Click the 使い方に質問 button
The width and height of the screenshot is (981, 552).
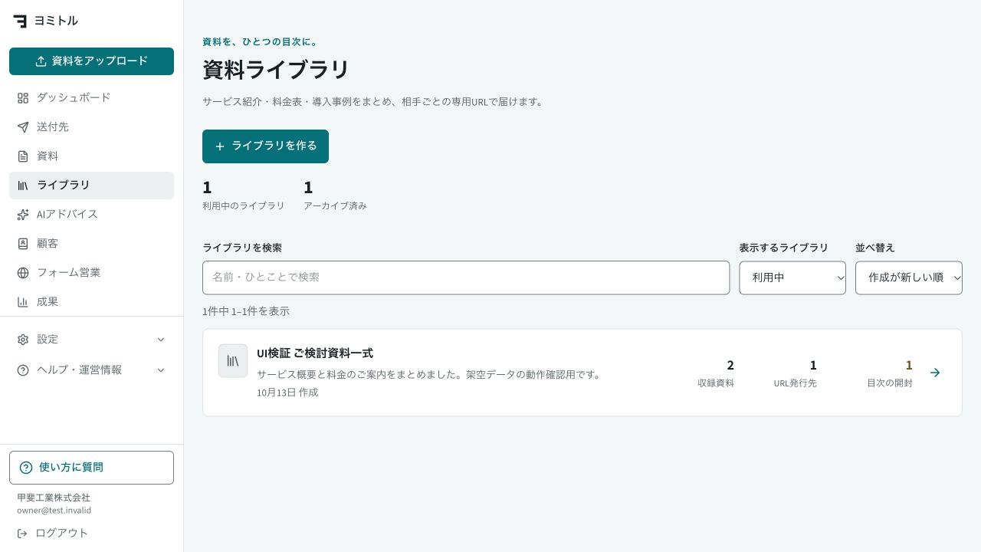click(x=92, y=468)
